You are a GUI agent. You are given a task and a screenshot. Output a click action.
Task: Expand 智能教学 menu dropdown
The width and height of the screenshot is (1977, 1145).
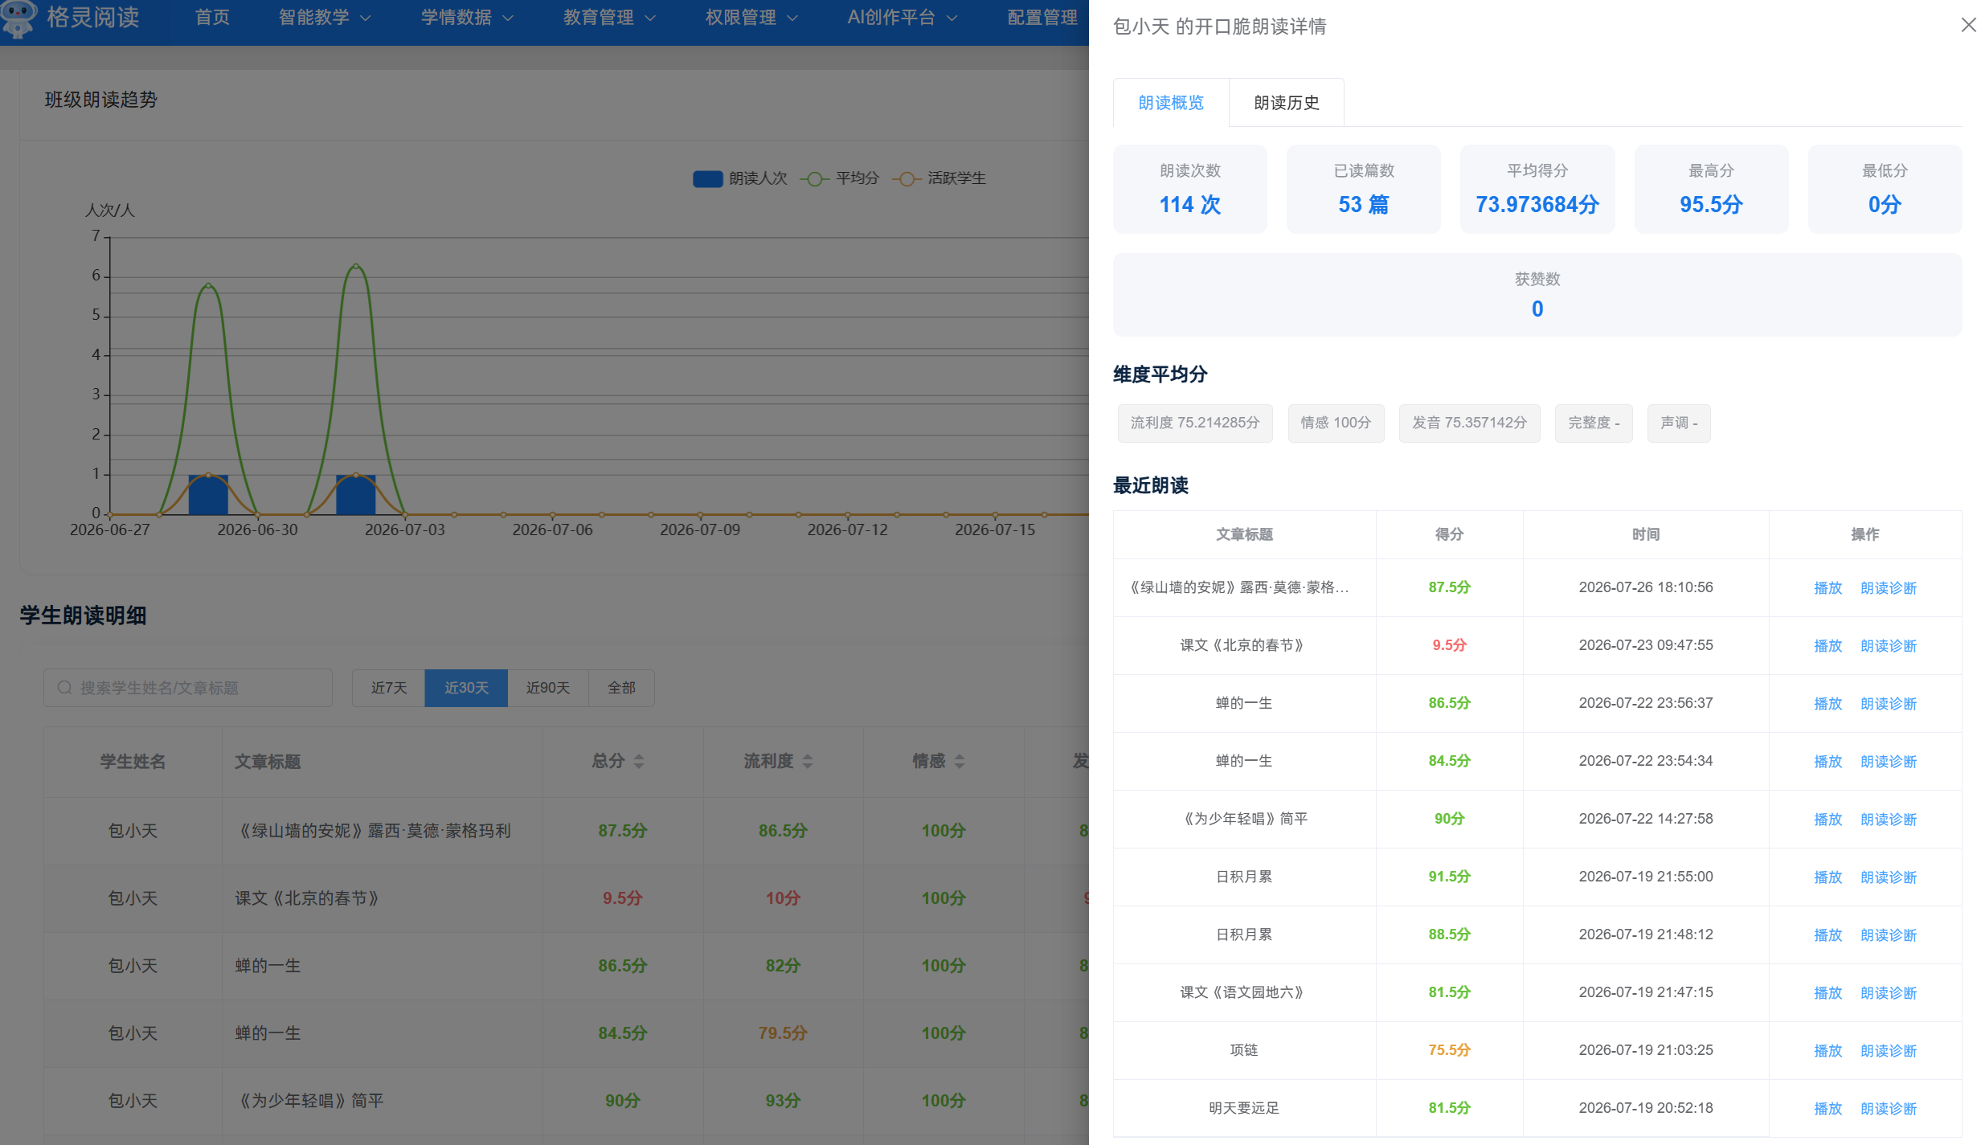324,18
